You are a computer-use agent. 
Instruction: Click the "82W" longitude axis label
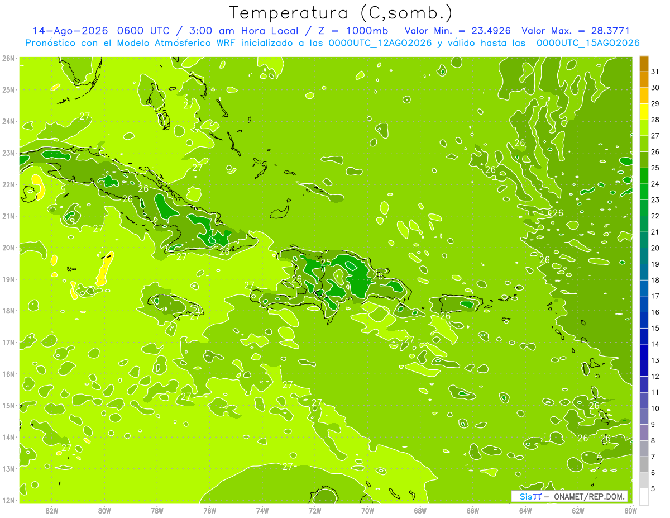pyautogui.click(x=51, y=511)
